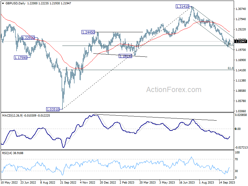Viewport: 248px width, 186px height.
Task: Select the 1.31410 peak price label
Action: (182, 7)
